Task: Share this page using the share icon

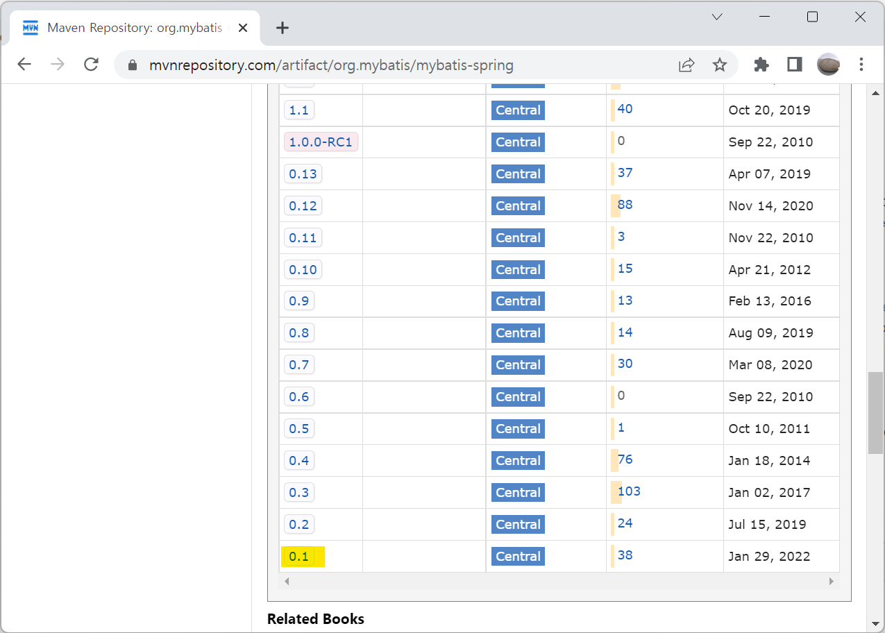Action: (x=686, y=65)
